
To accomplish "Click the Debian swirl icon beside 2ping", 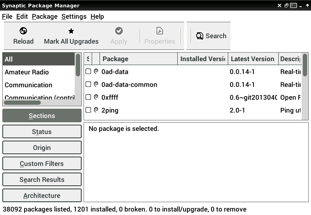I will tap(96, 110).
